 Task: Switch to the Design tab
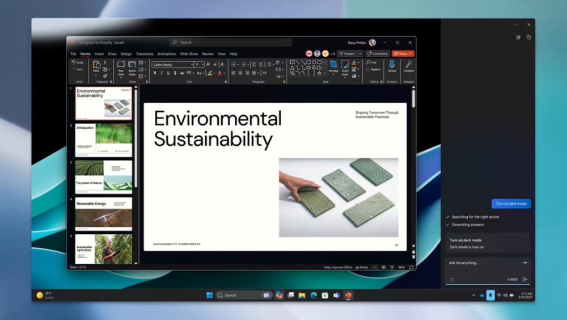[x=126, y=54]
